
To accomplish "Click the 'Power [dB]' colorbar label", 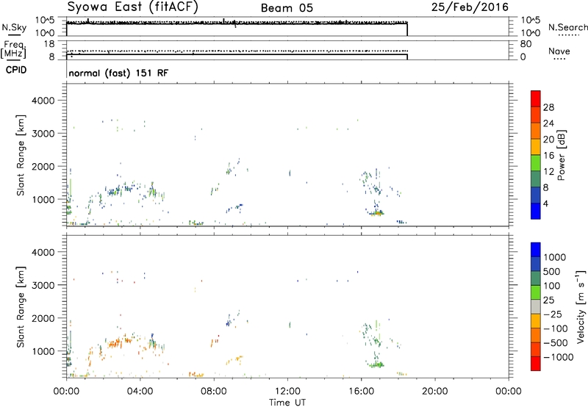I will coord(561,156).
